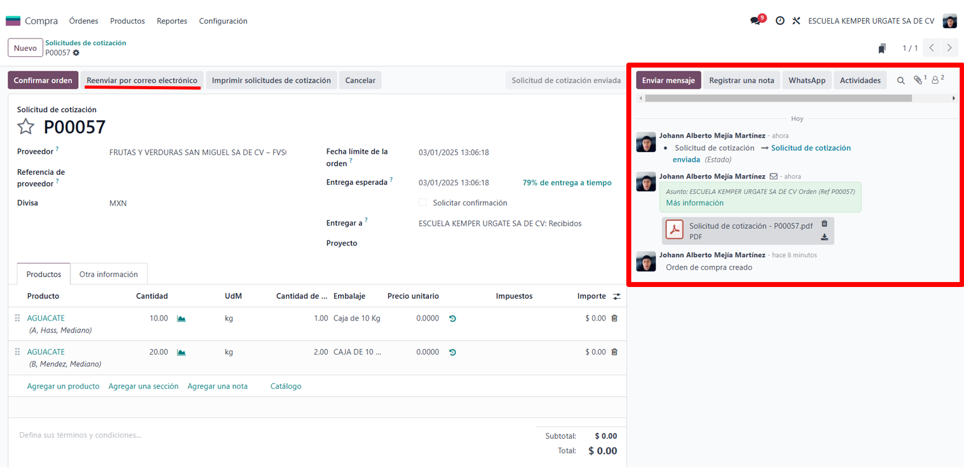Search messages with magnifier icon in chatter

901,81
